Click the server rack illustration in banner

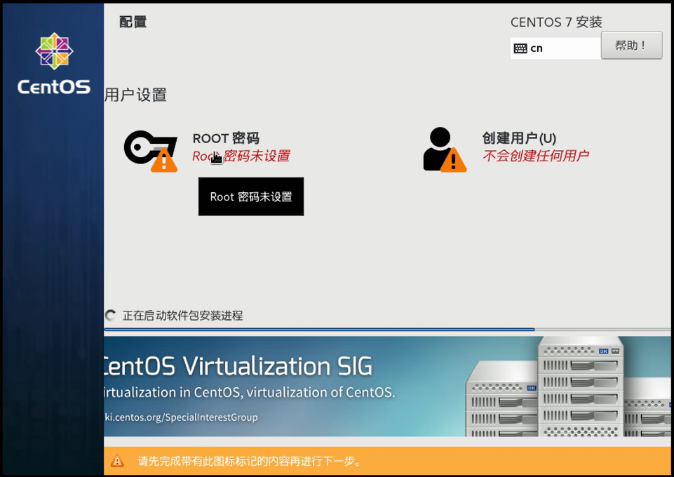click(x=568, y=387)
